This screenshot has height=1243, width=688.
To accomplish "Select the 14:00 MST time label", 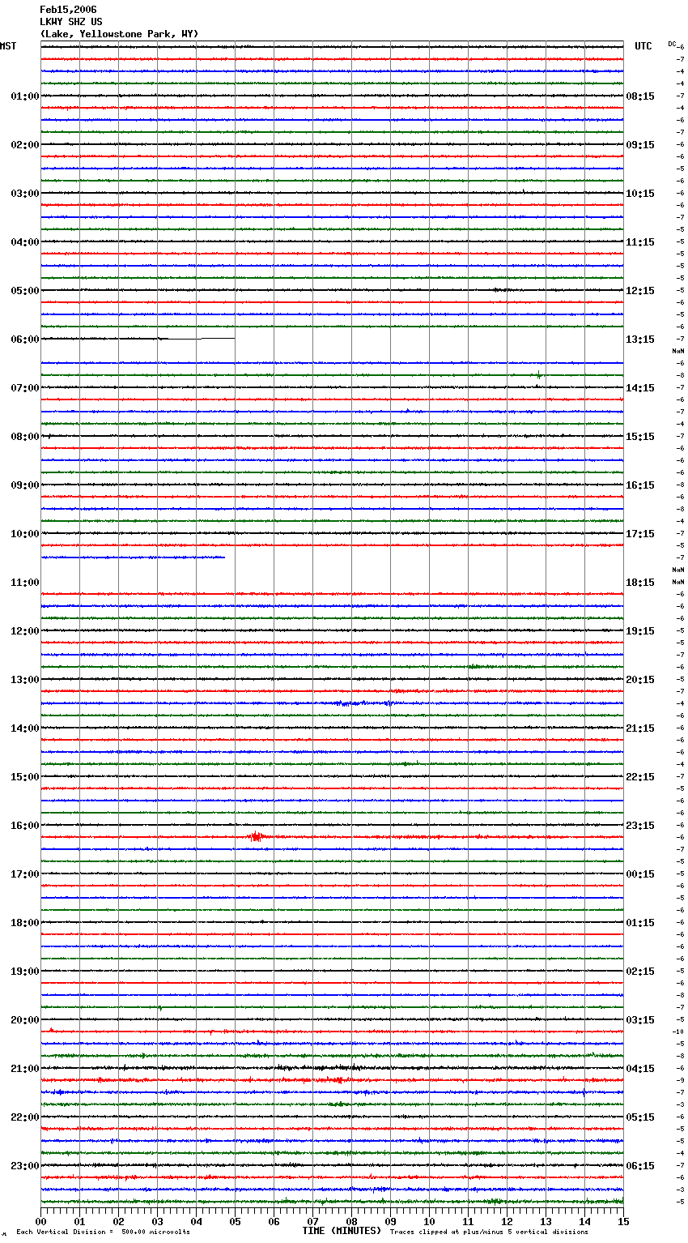I will pos(25,728).
